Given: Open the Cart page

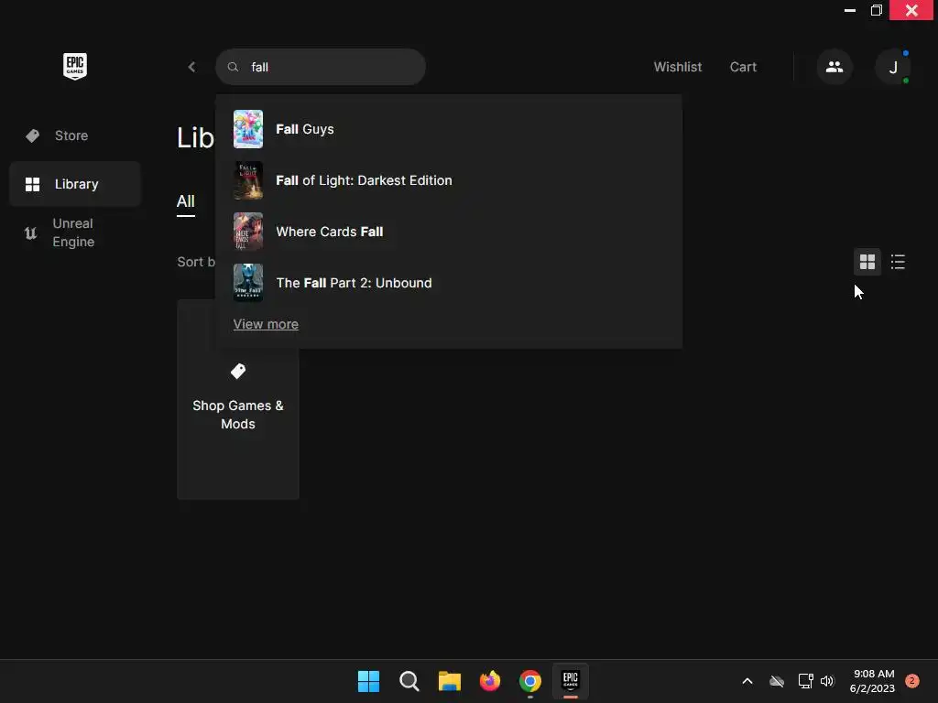Looking at the screenshot, I should 743,67.
